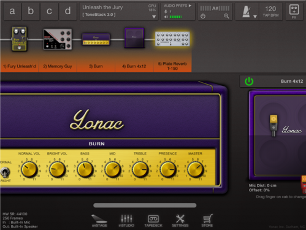Open the FX add panel
306x230 pixels.
coord(294,11)
